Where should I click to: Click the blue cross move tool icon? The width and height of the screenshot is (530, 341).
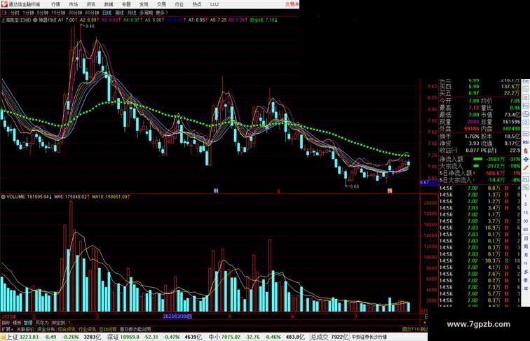pos(526,159)
